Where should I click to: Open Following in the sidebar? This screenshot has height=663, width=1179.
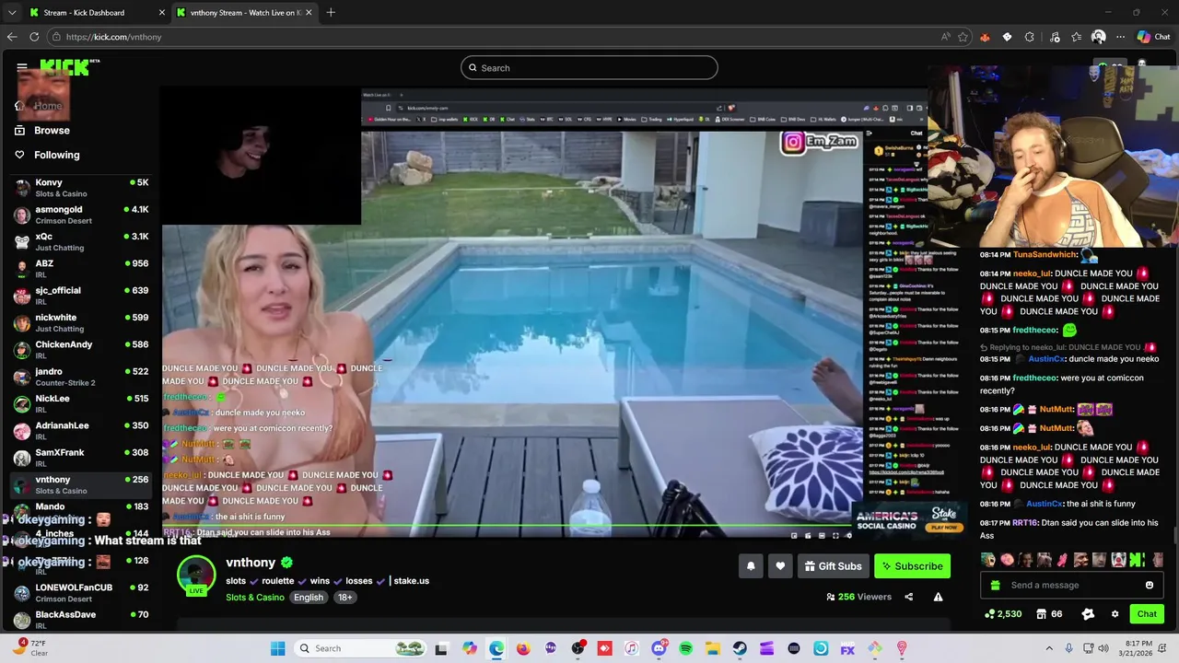[48, 155]
